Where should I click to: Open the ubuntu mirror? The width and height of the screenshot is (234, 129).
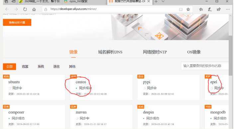[x=14, y=82]
